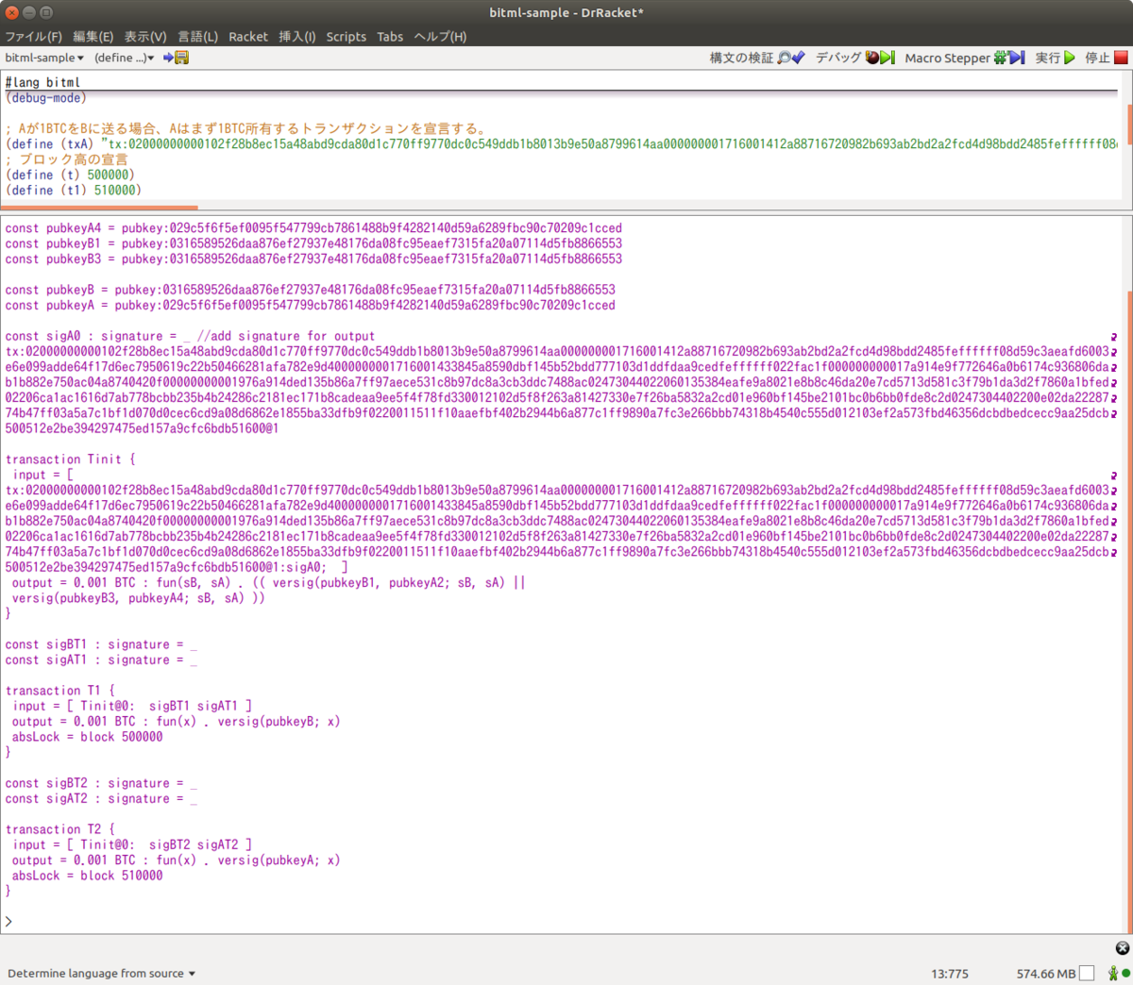The image size is (1133, 985).
Task: Click the round X hide icon at the bottom right
Action: tap(1122, 947)
